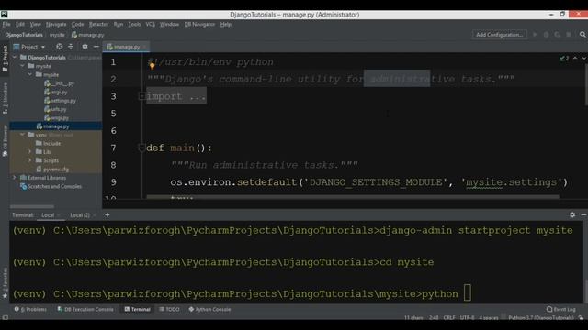Expand the Lib folder
This screenshot has height=330, width=588.
pyautogui.click(x=30, y=152)
